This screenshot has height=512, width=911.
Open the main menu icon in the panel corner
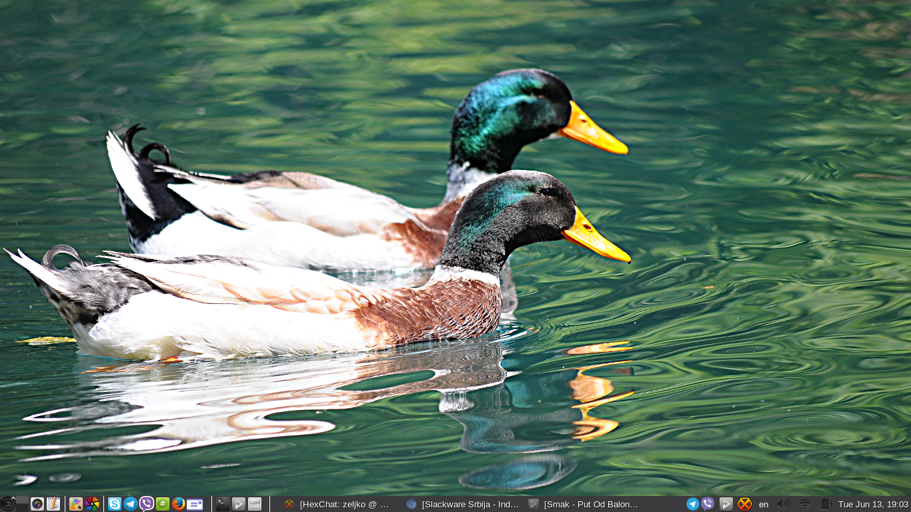7,504
